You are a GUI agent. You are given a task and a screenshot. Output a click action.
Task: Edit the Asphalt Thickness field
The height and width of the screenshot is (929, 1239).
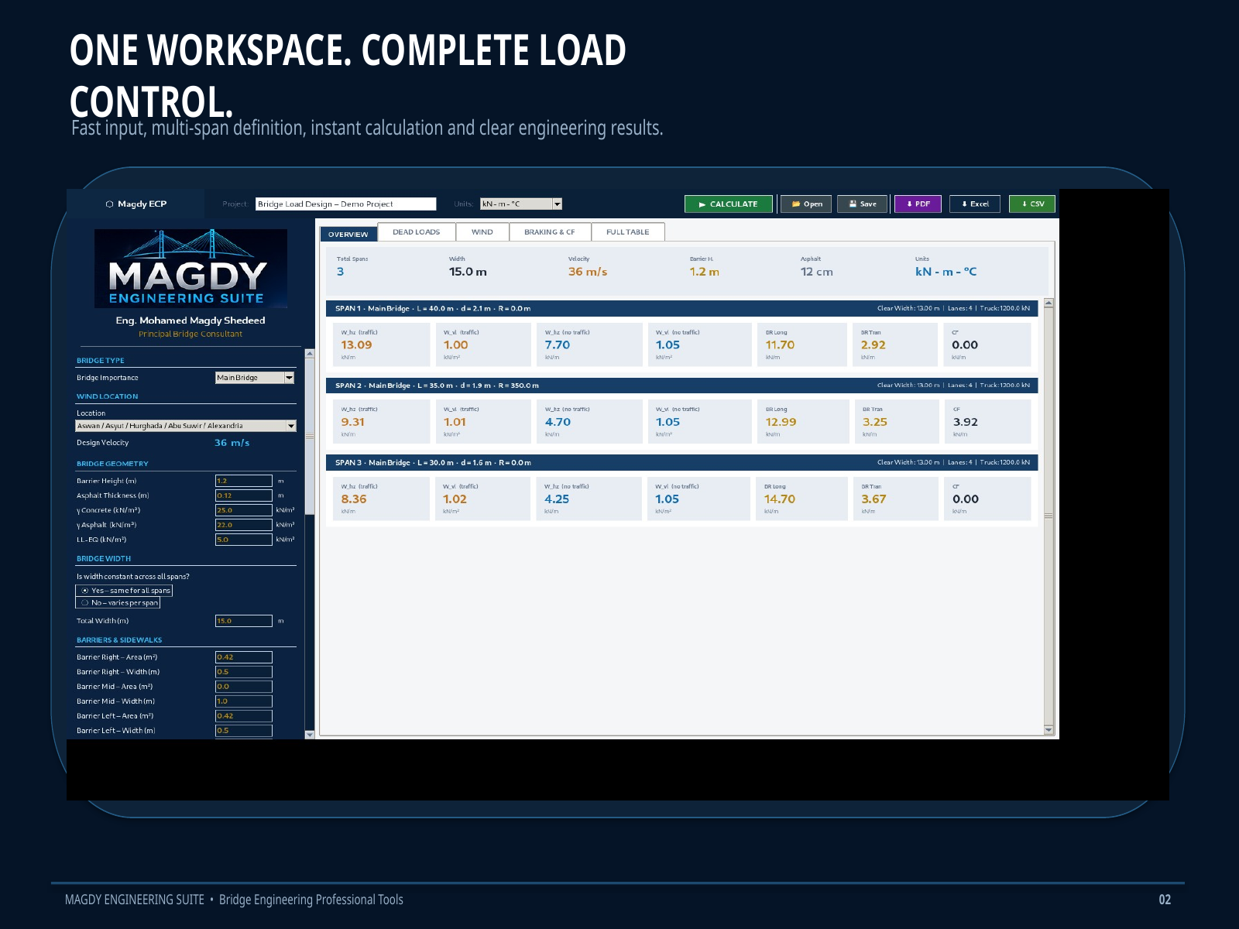pos(244,495)
